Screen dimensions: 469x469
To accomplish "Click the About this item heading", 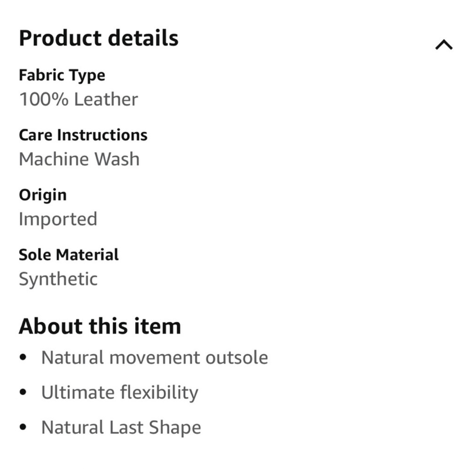I will [100, 326].
